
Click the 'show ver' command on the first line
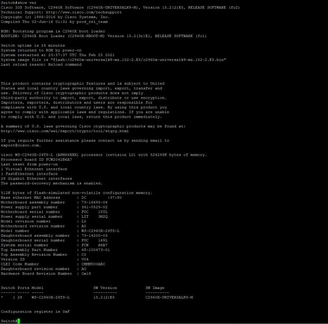(27, 3)
